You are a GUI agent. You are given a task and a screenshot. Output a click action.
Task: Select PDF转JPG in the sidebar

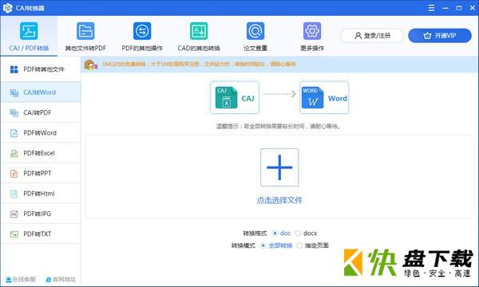point(41,214)
